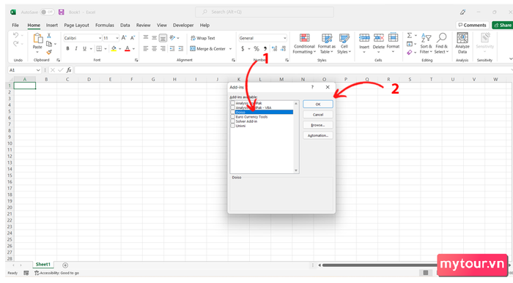Select the Sheet1 tab

pyautogui.click(x=43, y=265)
